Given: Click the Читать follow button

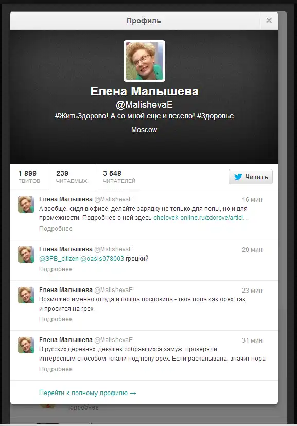Looking at the screenshot, I should pos(250,177).
